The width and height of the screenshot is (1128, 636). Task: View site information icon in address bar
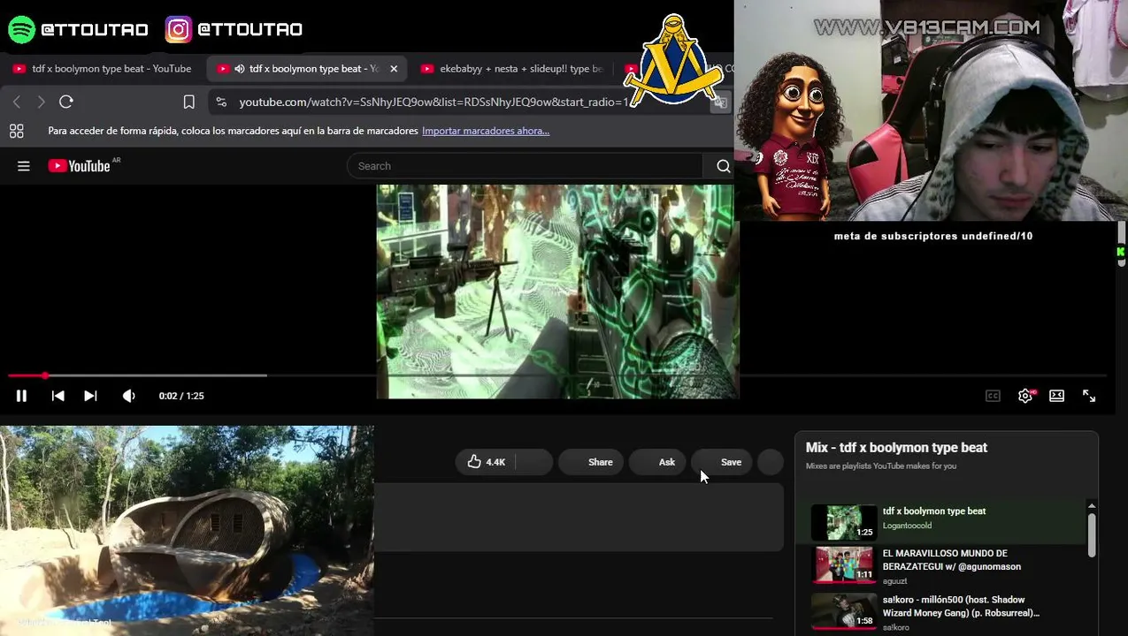221,102
